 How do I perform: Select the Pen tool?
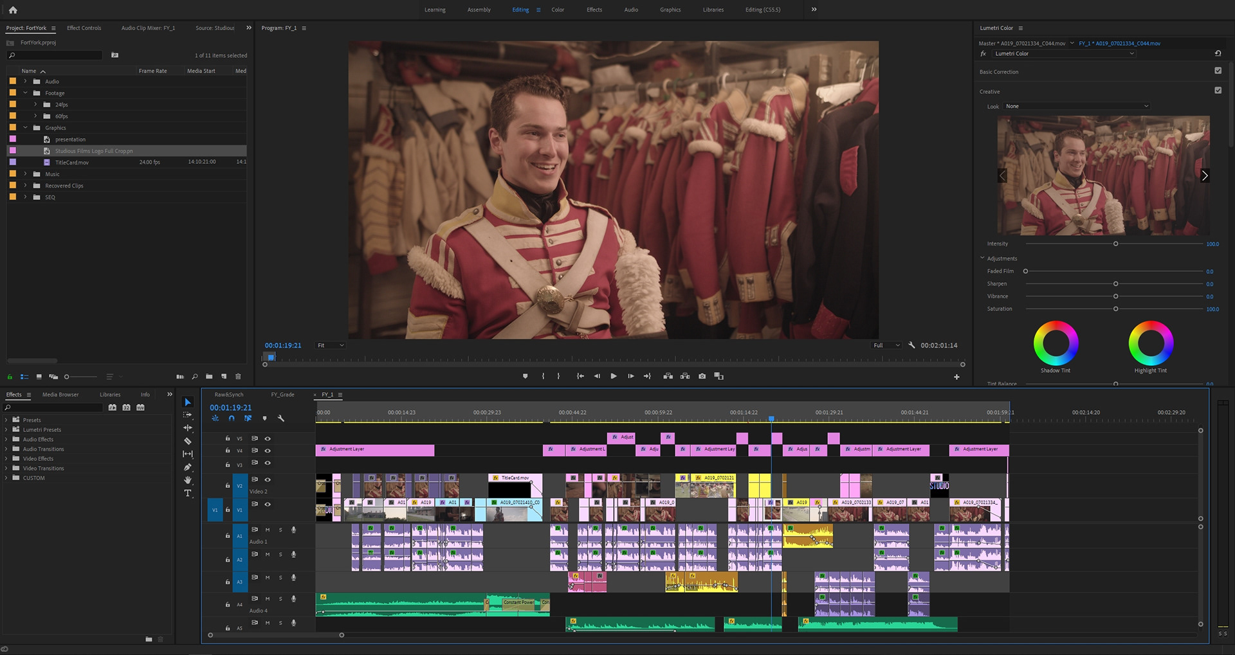[188, 467]
